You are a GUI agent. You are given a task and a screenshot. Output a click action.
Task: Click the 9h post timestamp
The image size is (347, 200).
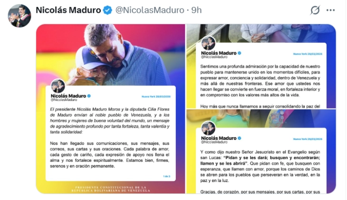(x=196, y=10)
